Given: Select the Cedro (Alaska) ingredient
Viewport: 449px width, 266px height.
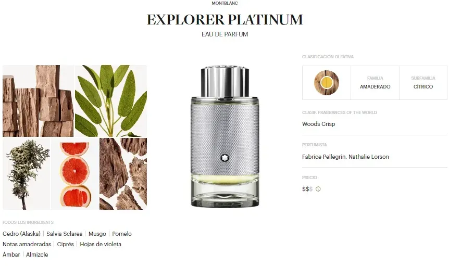Looking at the screenshot, I should [x=21, y=234].
